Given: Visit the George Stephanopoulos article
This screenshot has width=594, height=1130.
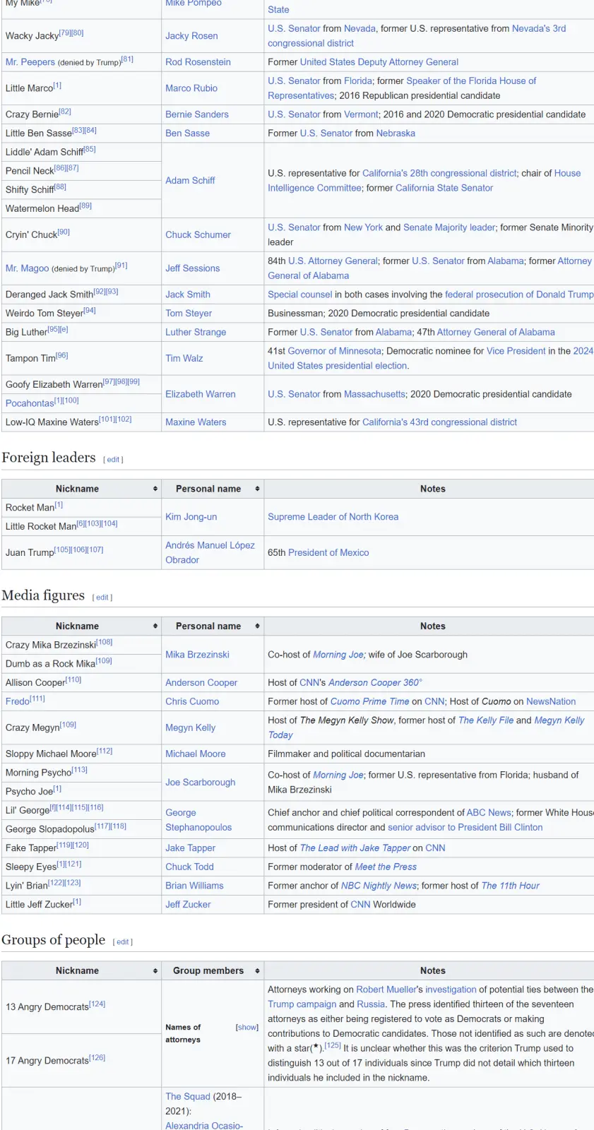Looking at the screenshot, I should click(x=198, y=820).
